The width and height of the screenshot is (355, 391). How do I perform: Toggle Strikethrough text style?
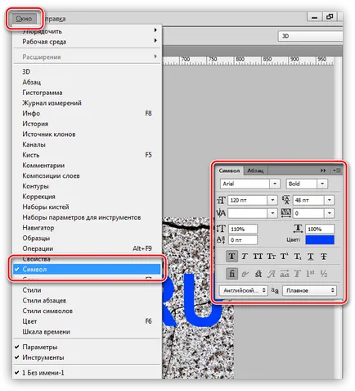coord(324,257)
